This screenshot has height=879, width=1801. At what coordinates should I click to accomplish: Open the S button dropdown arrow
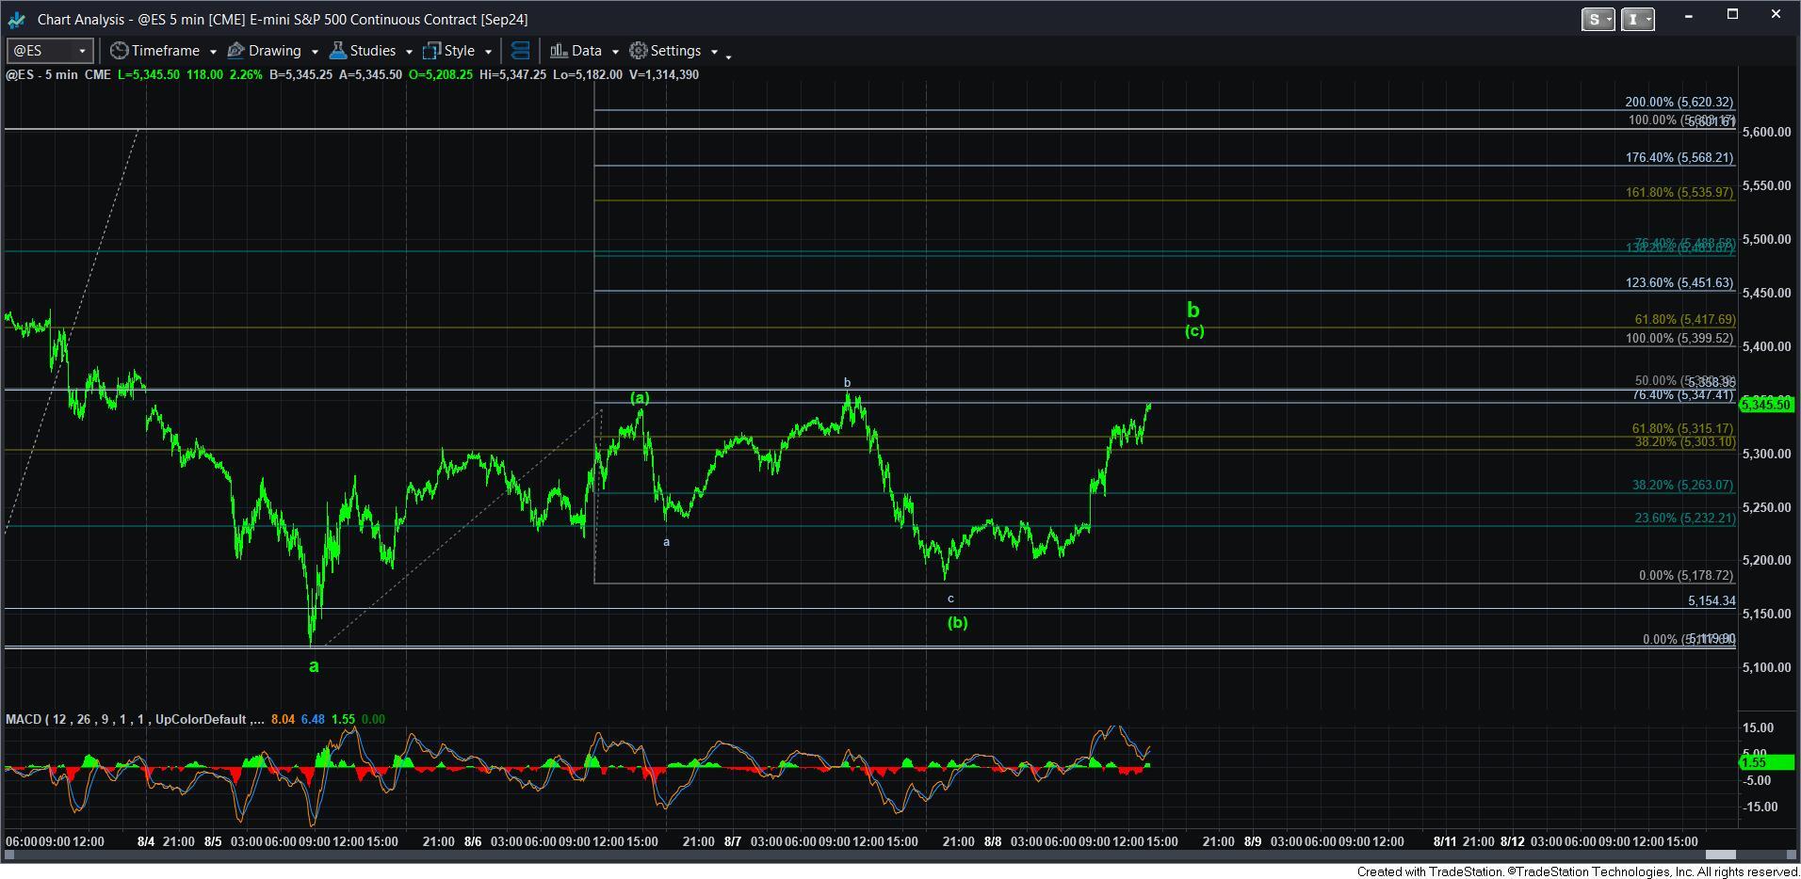click(1610, 19)
